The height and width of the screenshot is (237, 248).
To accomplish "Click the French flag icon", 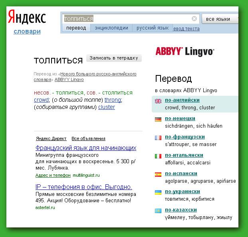I will tap(158, 138).
